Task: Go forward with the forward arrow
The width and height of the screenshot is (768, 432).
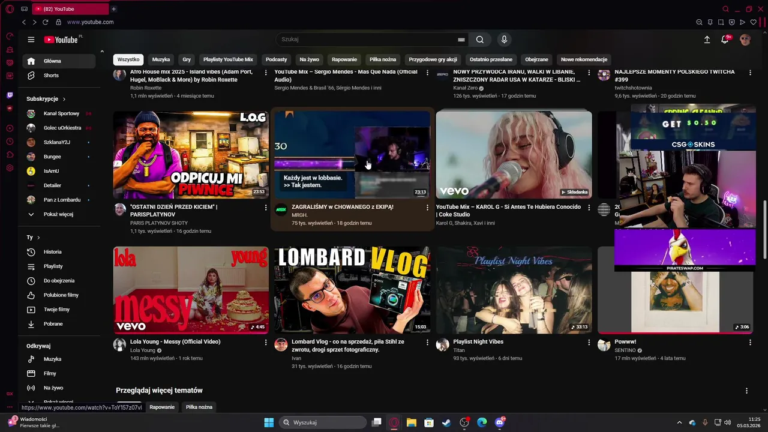Action: point(34,22)
